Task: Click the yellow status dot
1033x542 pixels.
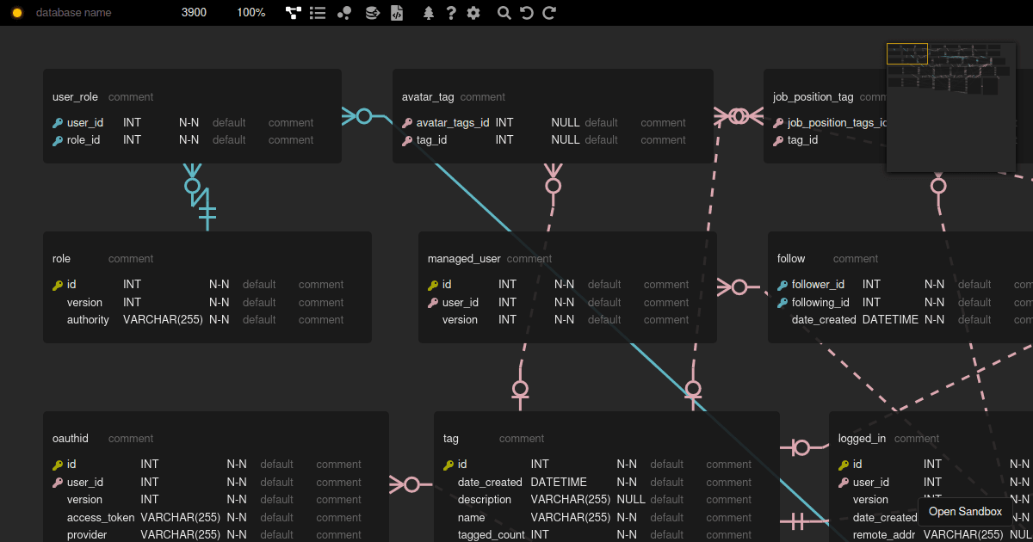Action: point(16,12)
